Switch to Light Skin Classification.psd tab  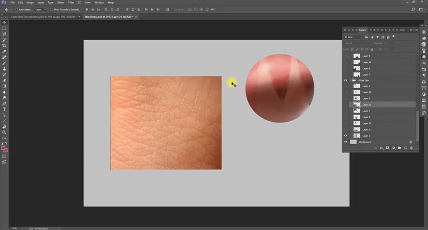click(x=44, y=16)
